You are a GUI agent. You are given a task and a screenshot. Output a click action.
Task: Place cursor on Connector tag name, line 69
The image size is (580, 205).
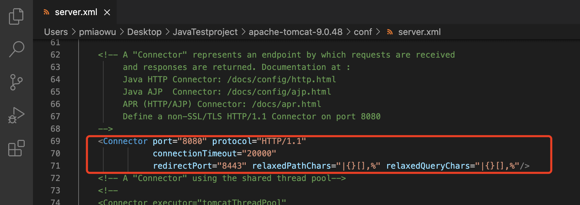[125, 141]
